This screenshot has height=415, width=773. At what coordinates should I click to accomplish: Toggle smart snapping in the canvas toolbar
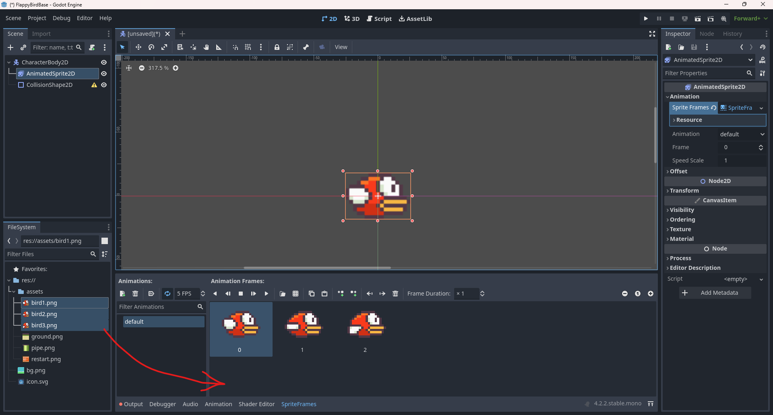click(x=235, y=47)
